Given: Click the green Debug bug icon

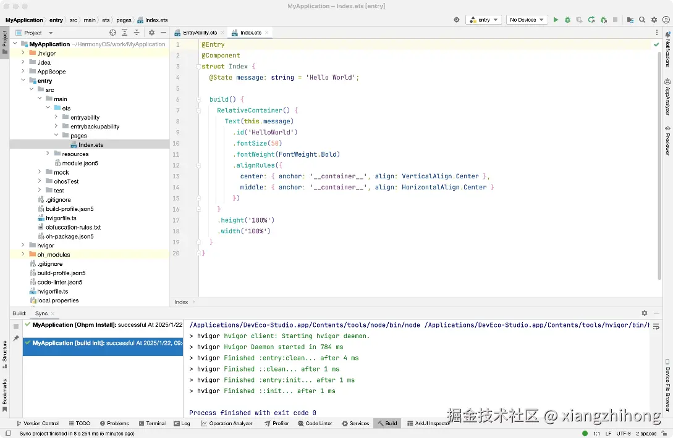Looking at the screenshot, I should click(567, 20).
